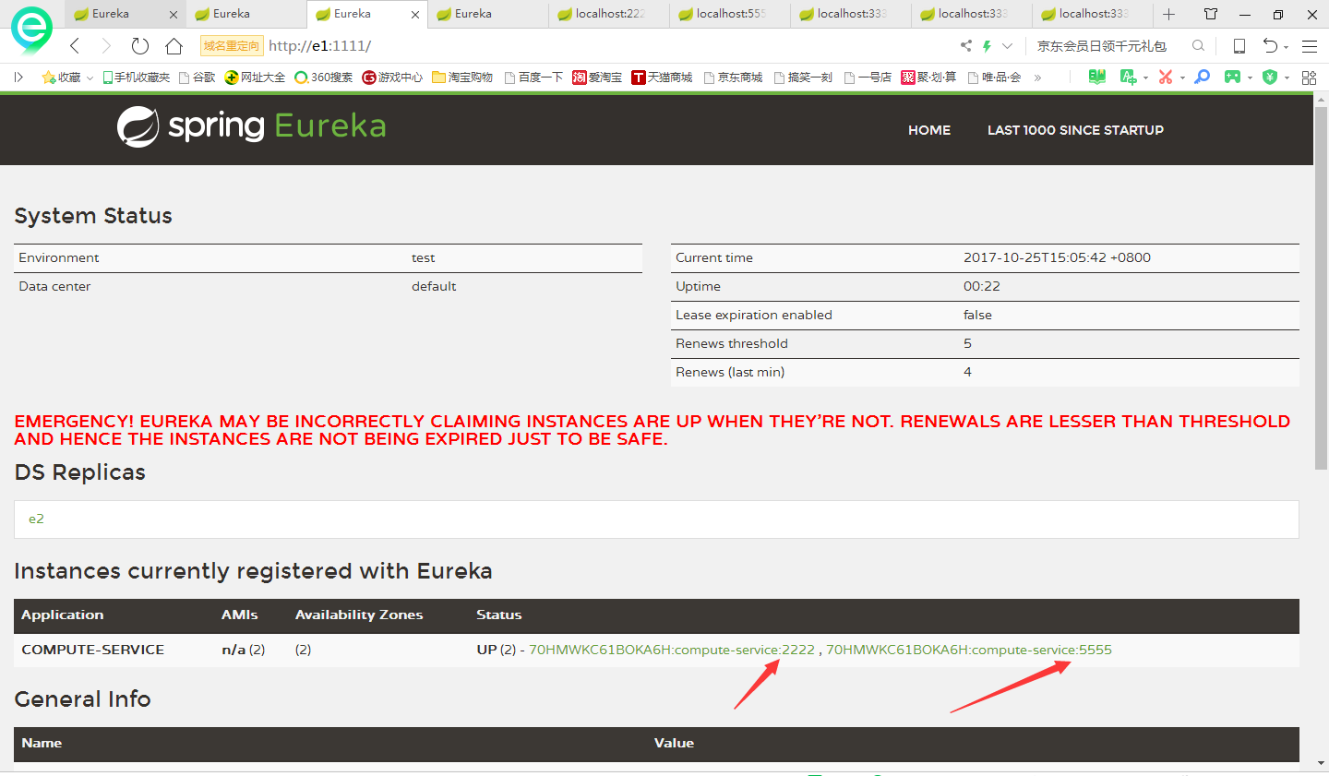Click the green gamepad extension icon
The height and width of the screenshot is (776, 1329).
point(1232,78)
